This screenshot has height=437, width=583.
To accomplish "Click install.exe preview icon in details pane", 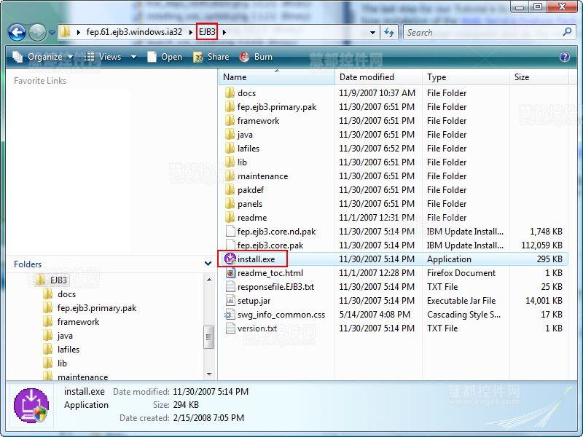I will [x=31, y=406].
